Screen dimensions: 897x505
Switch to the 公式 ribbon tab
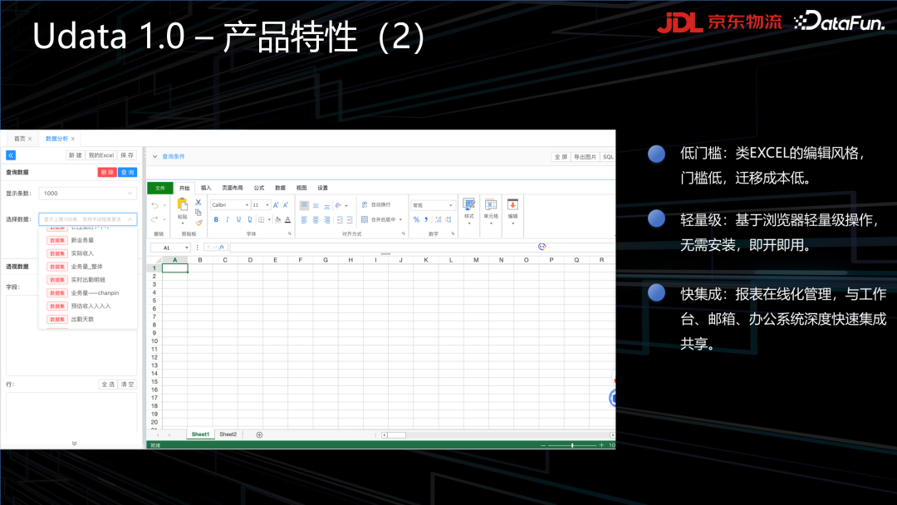point(259,188)
